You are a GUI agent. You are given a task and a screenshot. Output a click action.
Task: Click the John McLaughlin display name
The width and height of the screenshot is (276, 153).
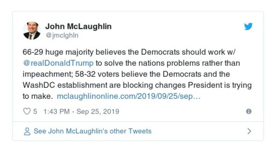[x=78, y=26]
